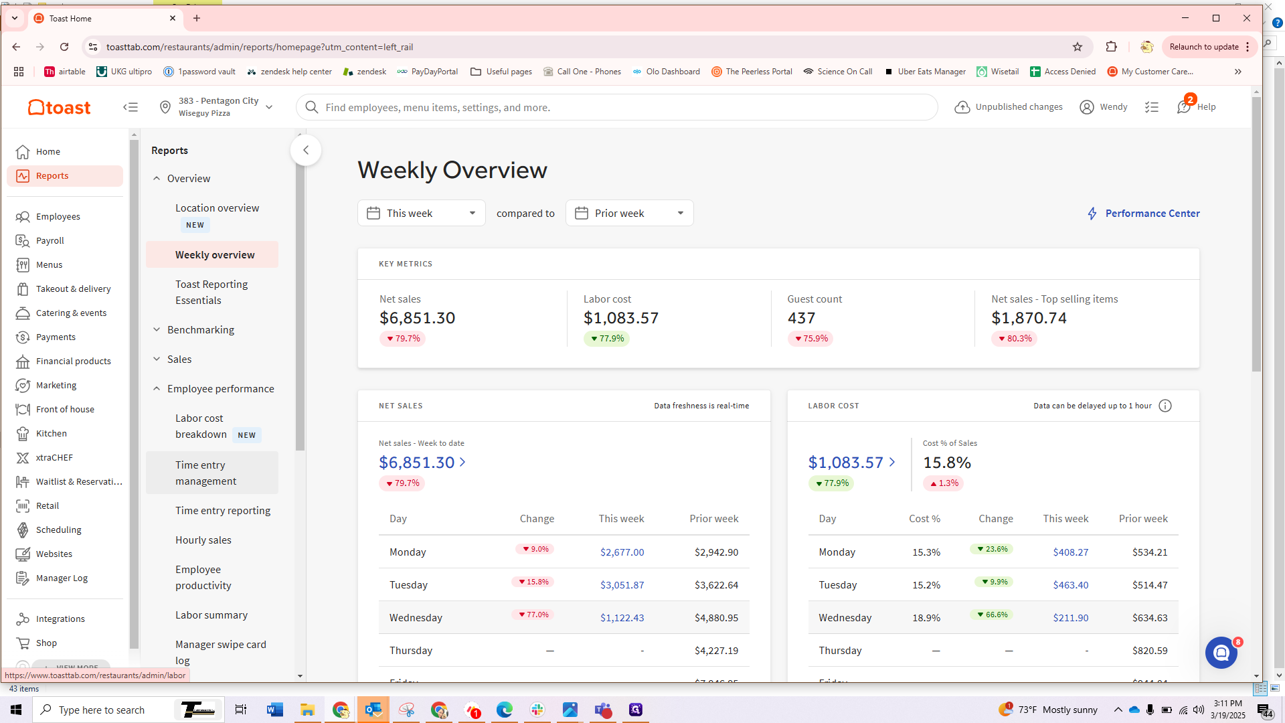
Task: Click the main page vertical scrollbar
Action: (1256, 234)
